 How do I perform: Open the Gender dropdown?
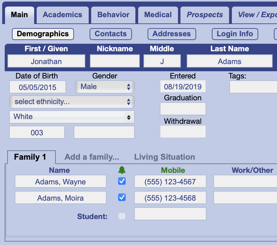[105, 87]
